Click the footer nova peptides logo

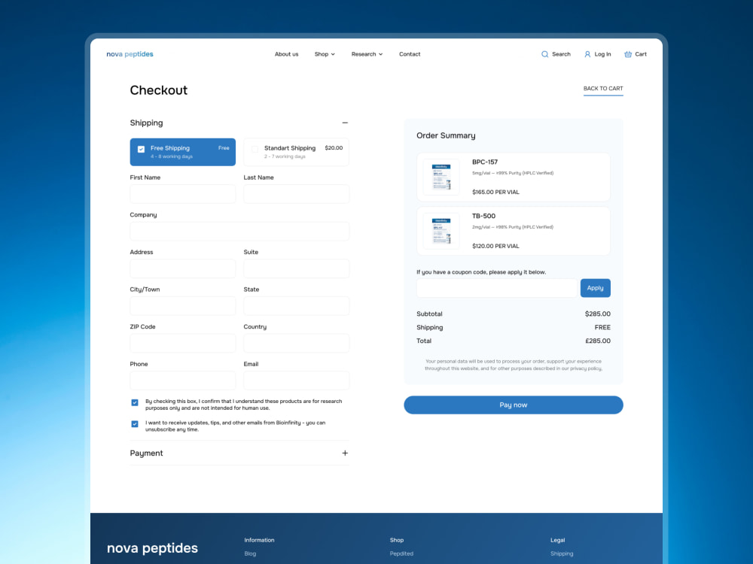(152, 547)
